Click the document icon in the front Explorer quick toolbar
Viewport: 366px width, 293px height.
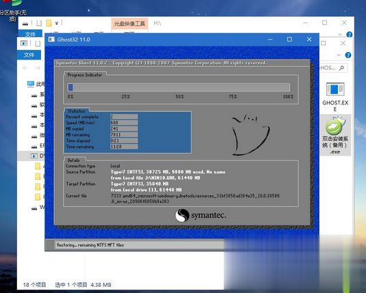(38, 43)
